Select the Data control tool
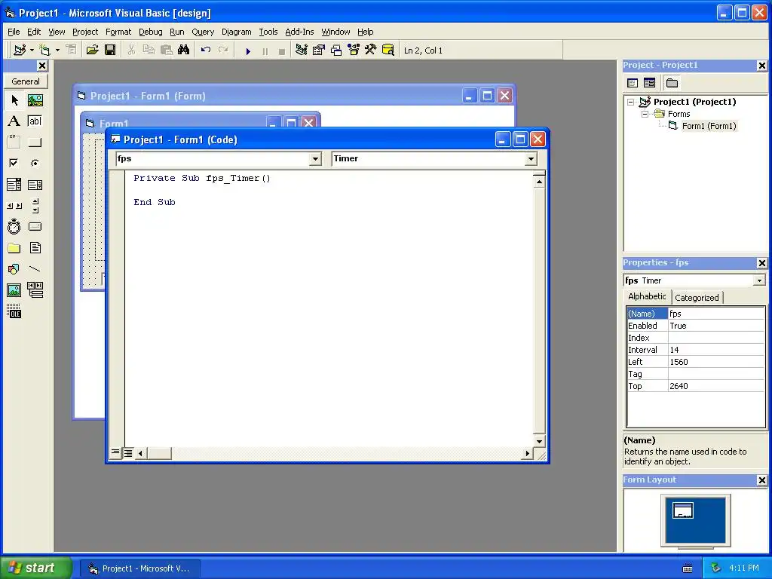 click(x=35, y=290)
